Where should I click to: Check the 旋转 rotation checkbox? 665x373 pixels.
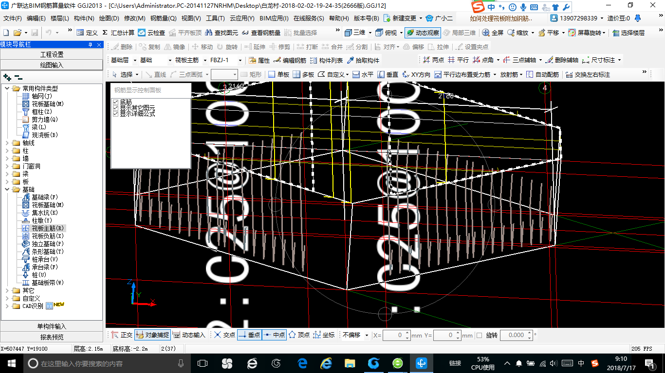[479, 335]
